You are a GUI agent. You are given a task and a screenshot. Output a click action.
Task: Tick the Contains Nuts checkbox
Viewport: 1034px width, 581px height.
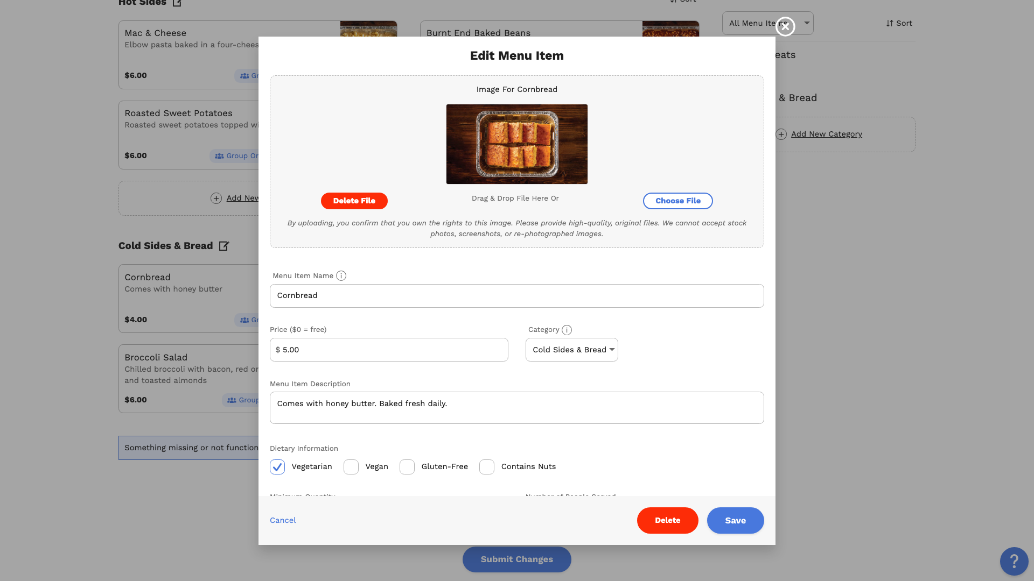[x=487, y=467]
